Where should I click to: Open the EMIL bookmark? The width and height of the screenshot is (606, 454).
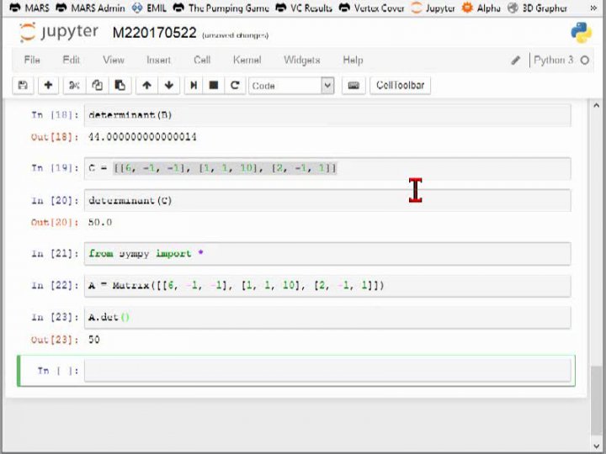(x=149, y=8)
